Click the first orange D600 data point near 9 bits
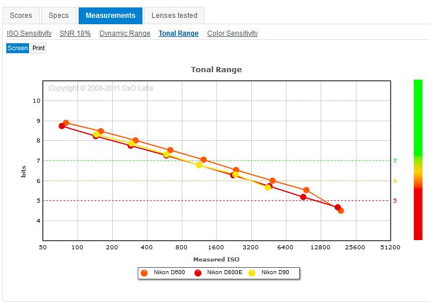Viewport: 430px width, 303px height. click(x=66, y=123)
